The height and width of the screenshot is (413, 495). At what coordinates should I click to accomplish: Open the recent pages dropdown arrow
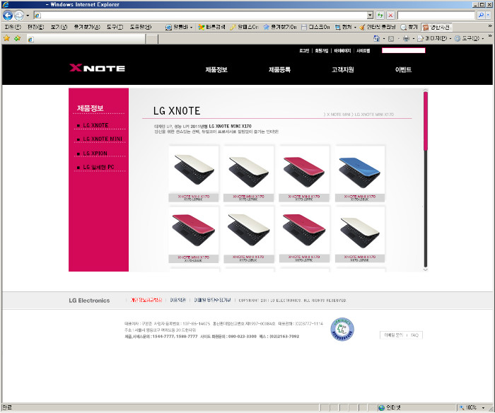click(x=28, y=15)
